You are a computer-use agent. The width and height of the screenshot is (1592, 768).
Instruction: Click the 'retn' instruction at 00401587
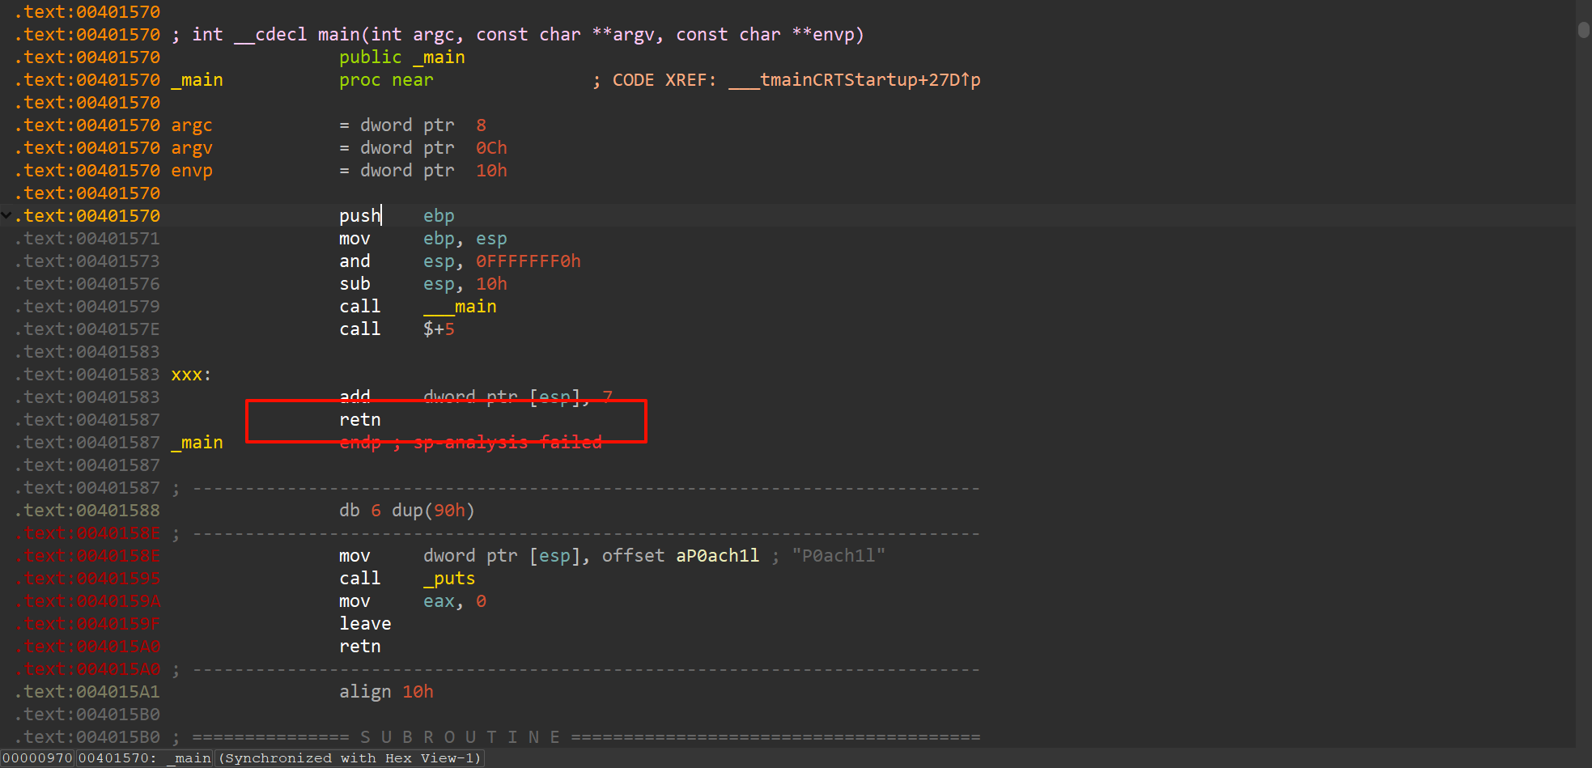click(x=360, y=420)
